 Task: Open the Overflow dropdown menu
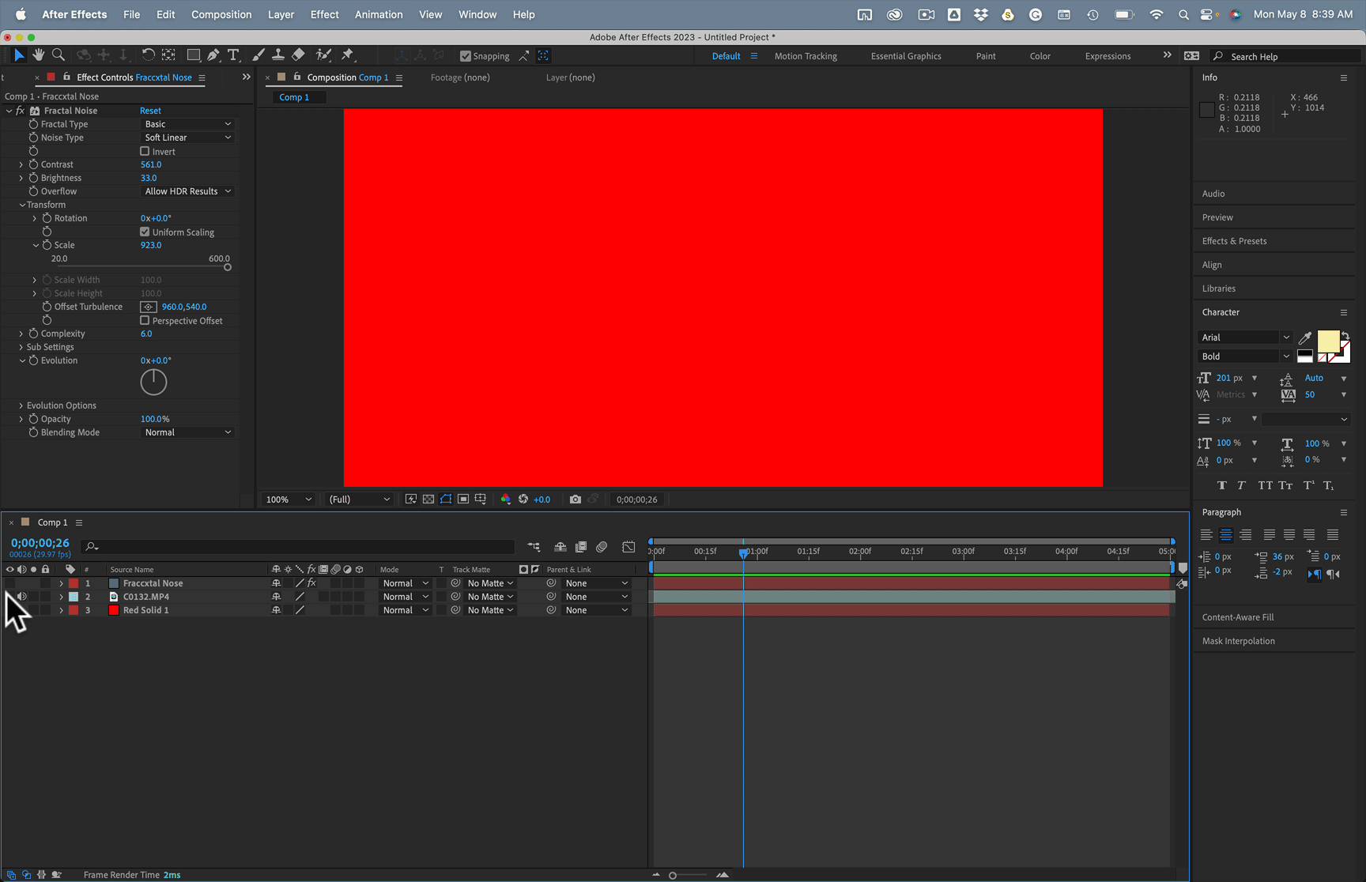[188, 191]
